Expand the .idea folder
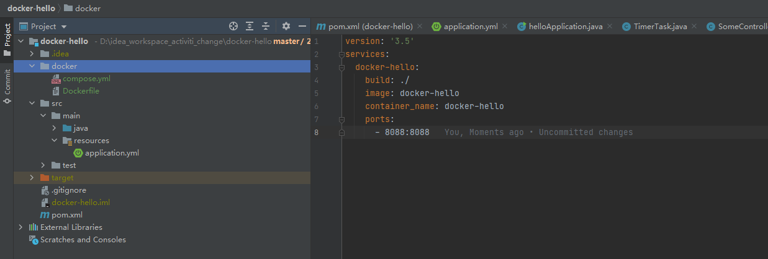This screenshot has width=768, height=259. click(32, 54)
